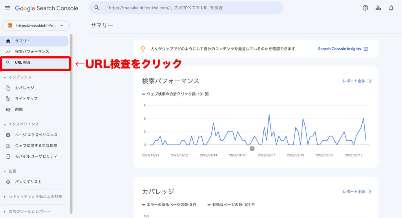Screen dimensions: 402x218
Task: Click the annotation marker 1 on chart
Action: click(252, 148)
